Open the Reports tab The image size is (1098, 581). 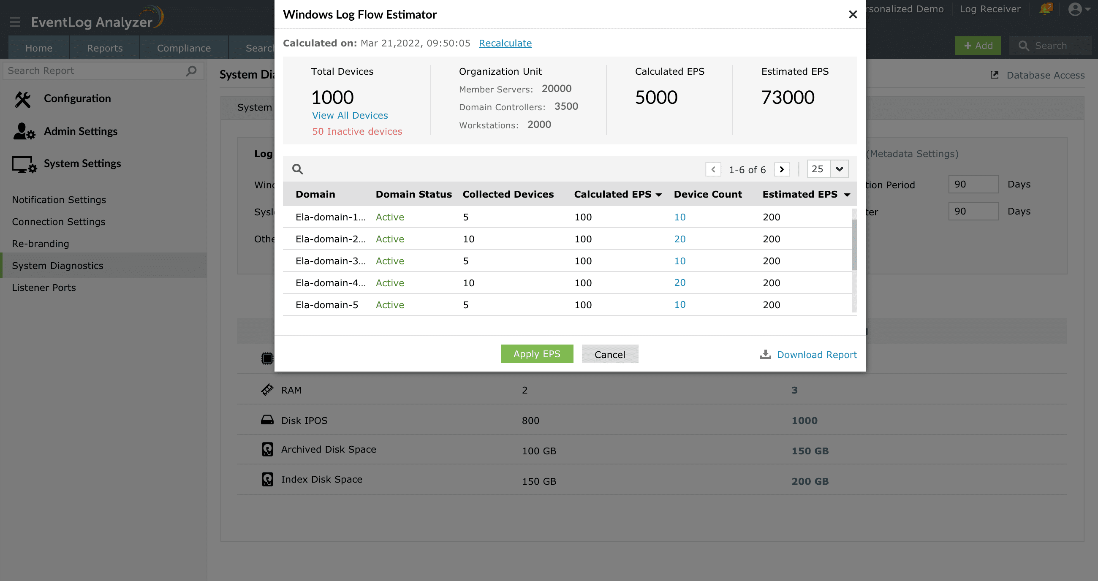coord(104,48)
